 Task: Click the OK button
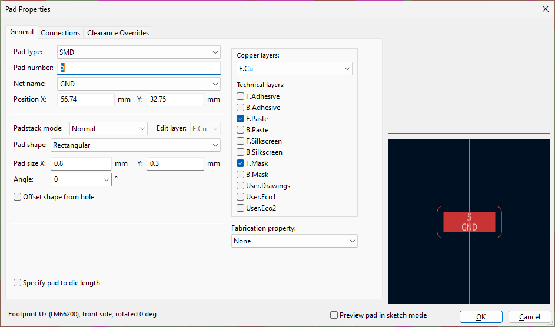point(480,317)
